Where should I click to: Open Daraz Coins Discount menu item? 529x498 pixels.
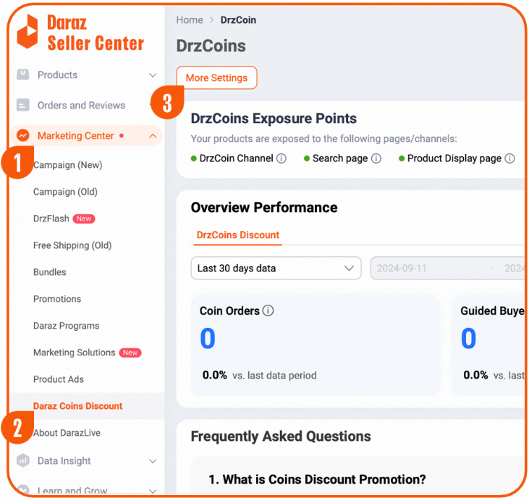coord(78,406)
